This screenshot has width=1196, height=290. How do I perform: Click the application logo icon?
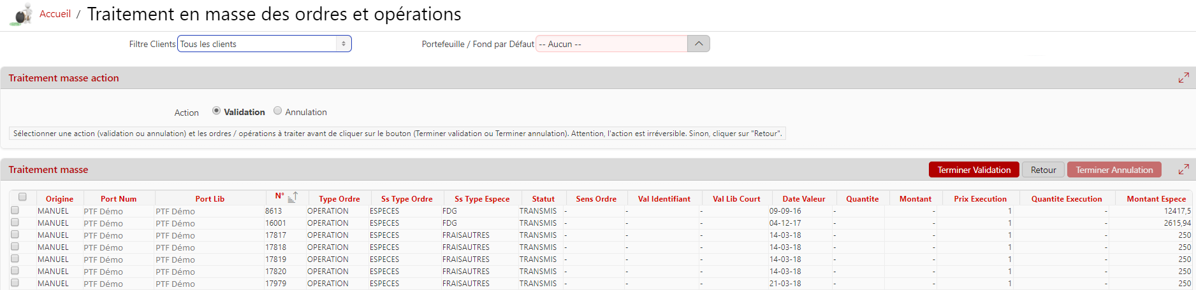21,15
